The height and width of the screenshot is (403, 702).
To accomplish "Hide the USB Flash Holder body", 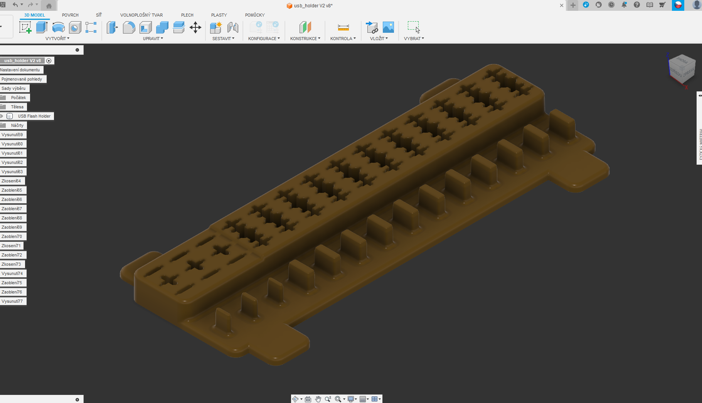I will coord(2,116).
